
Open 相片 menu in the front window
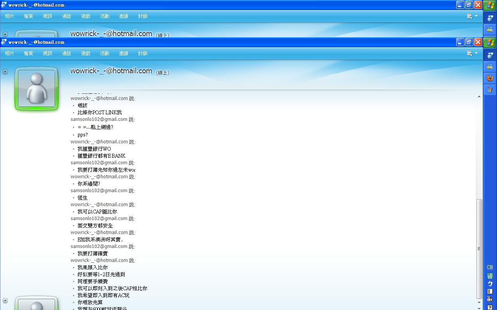[x=9, y=53]
